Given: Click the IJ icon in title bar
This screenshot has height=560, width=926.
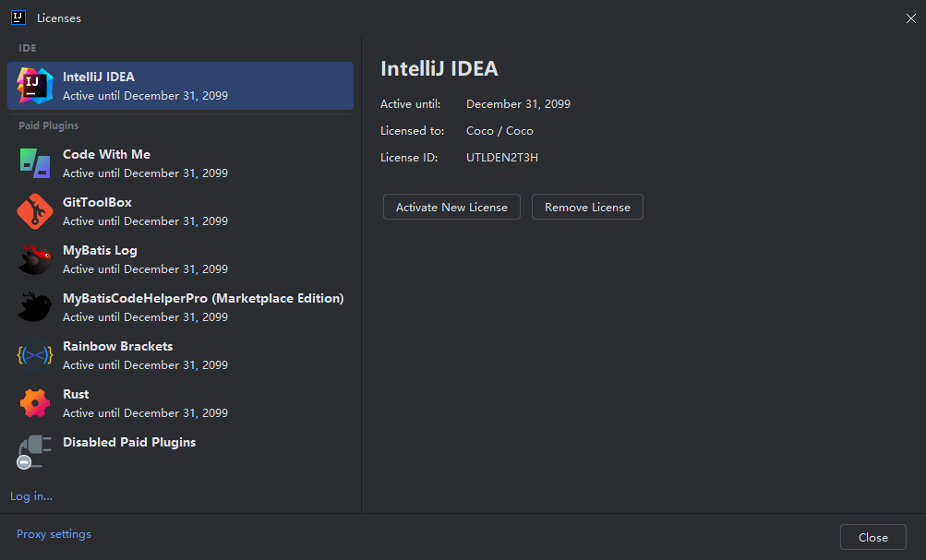Looking at the screenshot, I should click(18, 18).
